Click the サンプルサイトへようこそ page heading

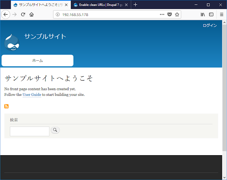click(x=49, y=78)
